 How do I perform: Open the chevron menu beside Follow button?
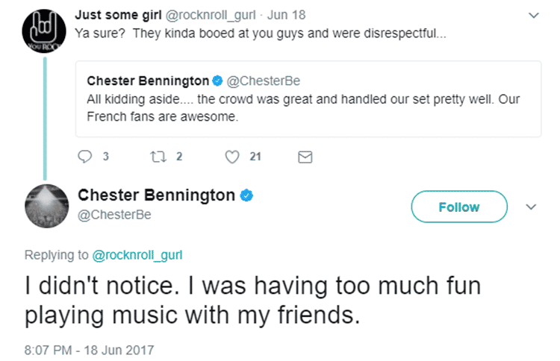click(x=532, y=207)
